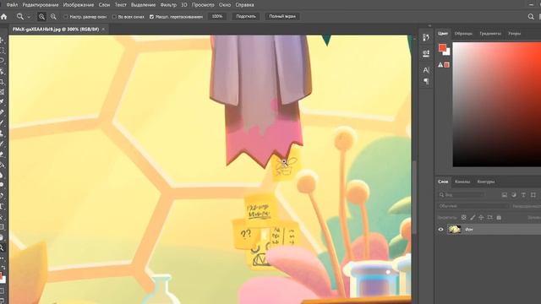
Task: Lock all padlock icon in Layers
Action: coord(499,218)
